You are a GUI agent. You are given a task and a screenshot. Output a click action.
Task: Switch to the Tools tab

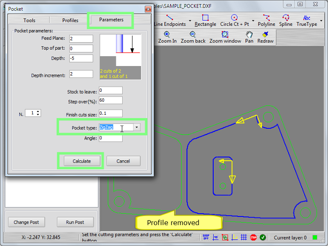coord(29,20)
